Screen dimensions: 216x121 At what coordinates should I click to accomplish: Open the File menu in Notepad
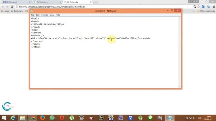tap(32, 15)
